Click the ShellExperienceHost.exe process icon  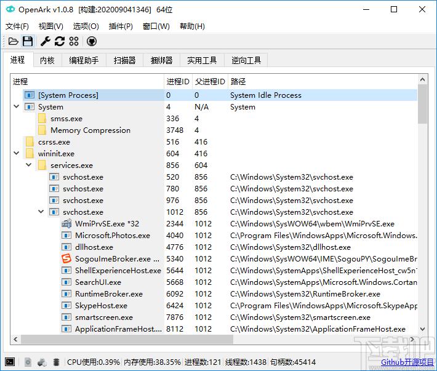[66, 271]
